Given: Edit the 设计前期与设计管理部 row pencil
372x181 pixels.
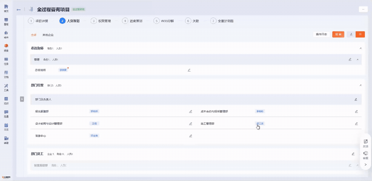Looking at the screenshot, I should pos(191,123).
